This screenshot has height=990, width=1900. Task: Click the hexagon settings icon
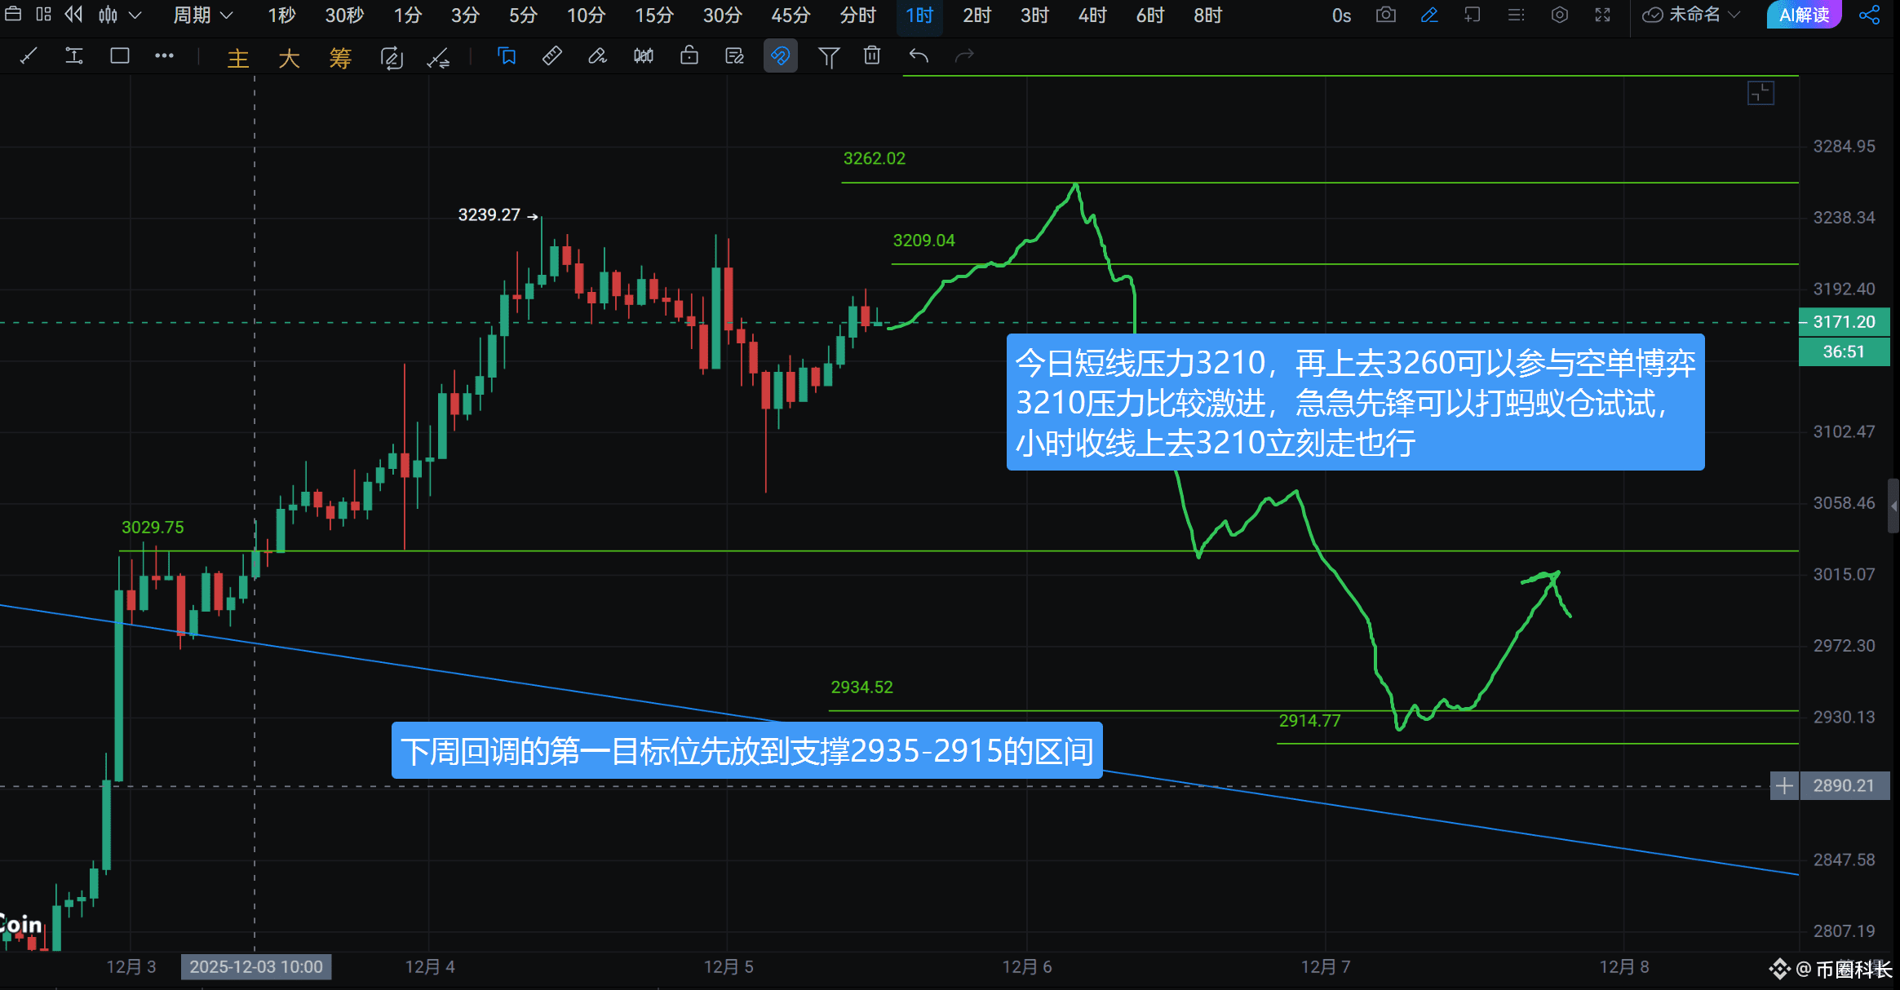click(1559, 15)
